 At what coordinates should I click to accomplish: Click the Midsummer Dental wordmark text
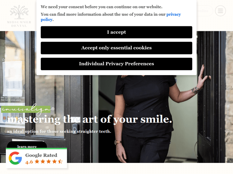(19, 24)
